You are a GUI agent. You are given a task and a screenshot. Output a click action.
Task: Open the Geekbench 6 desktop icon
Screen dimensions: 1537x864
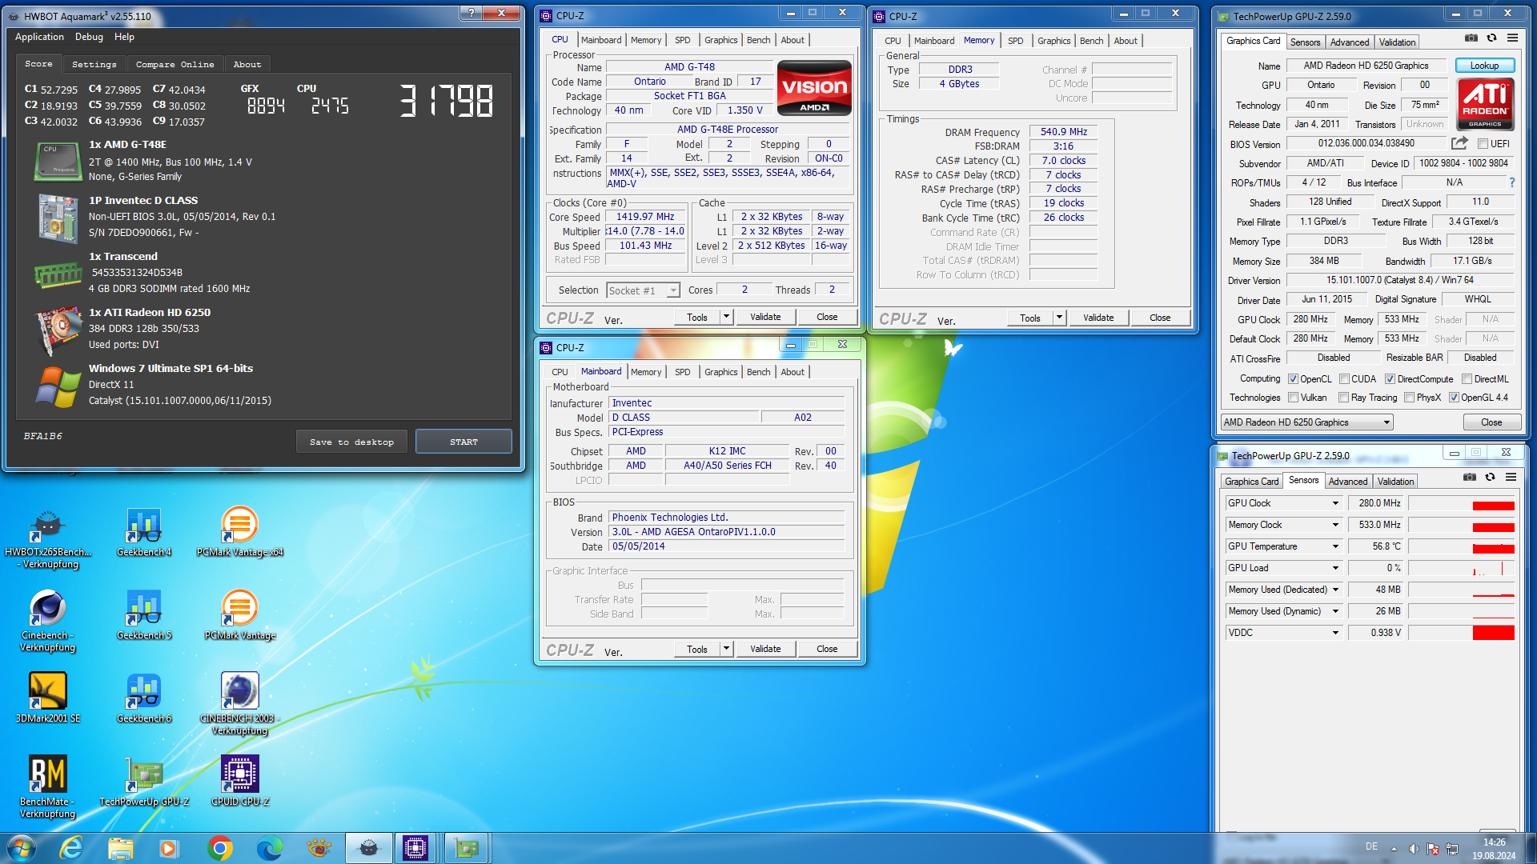(x=144, y=698)
